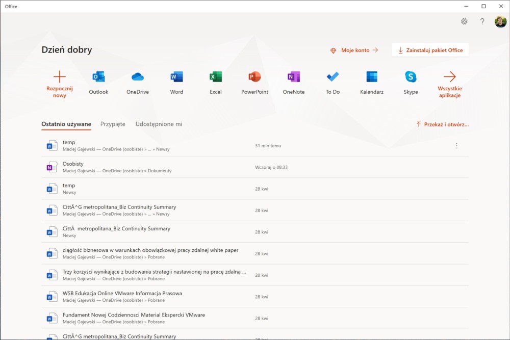Open the user profile picture
Image resolution: width=510 pixels, height=340 pixels.
[x=500, y=21]
